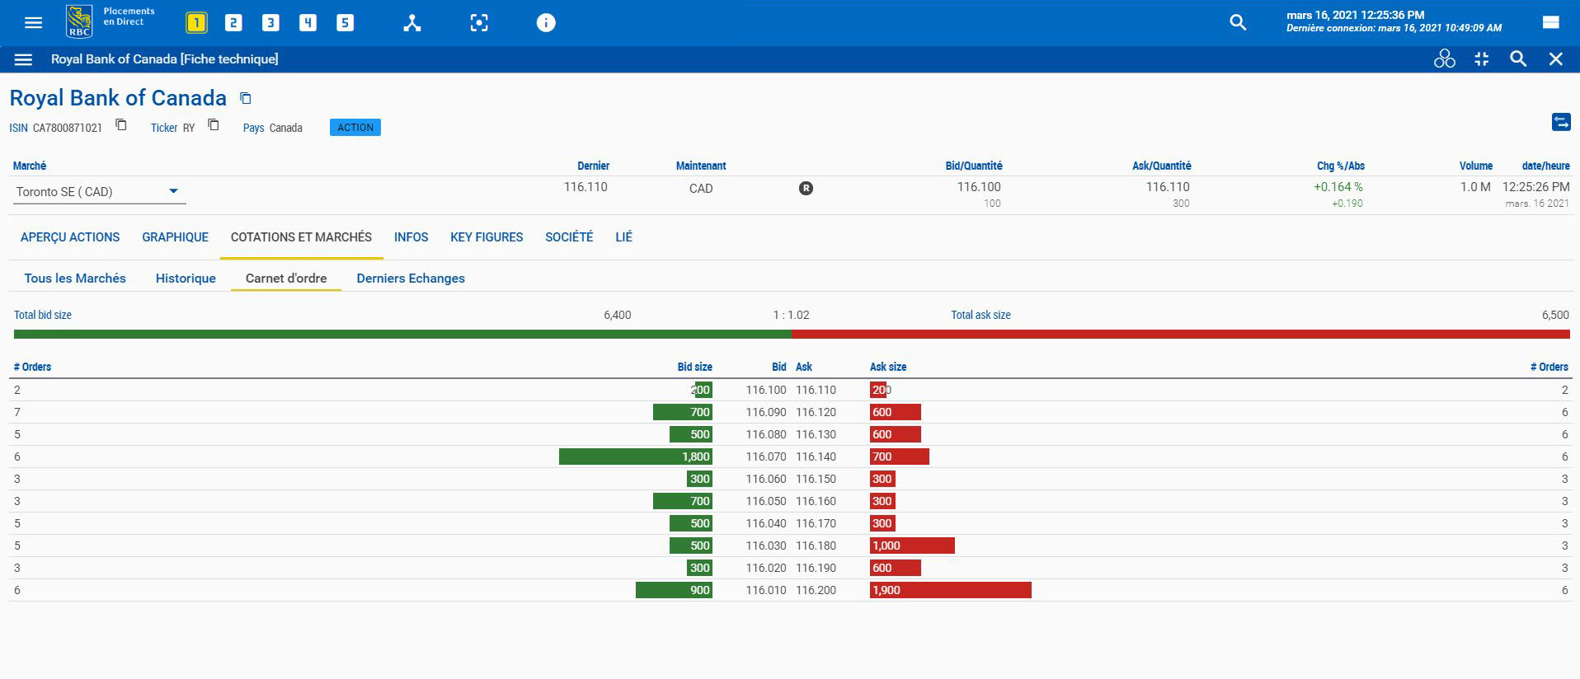Viewport: 1580px width, 679px height.
Task: Click the Volume value 1.0 M
Action: click(x=1475, y=187)
